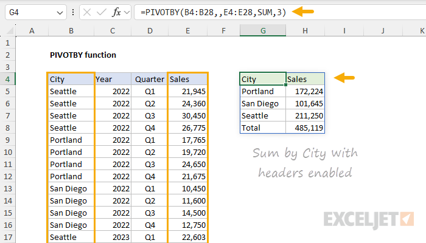The height and width of the screenshot is (243, 426).
Task: Expand the Name Box dropdown arrow
Action: [x=60, y=13]
